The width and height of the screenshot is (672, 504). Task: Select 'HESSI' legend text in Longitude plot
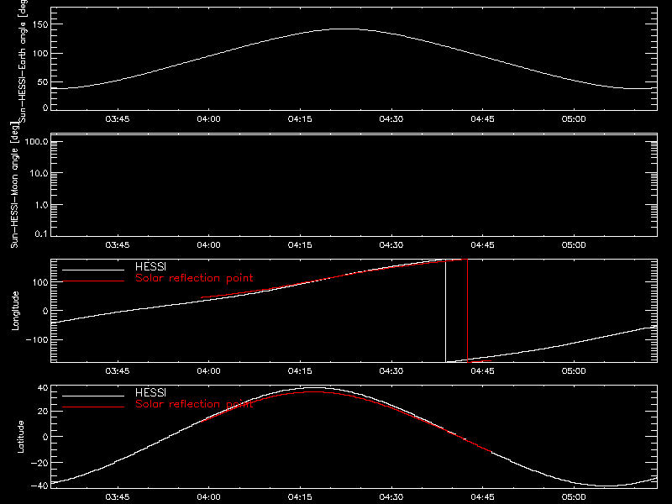[150, 266]
